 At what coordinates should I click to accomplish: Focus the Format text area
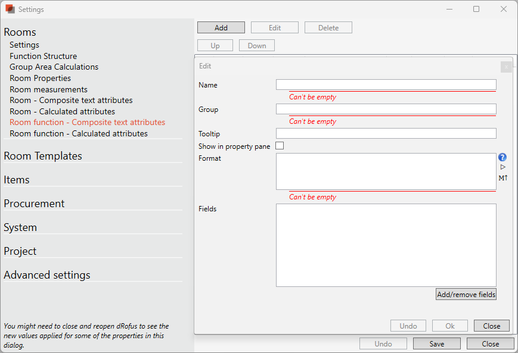(386, 171)
